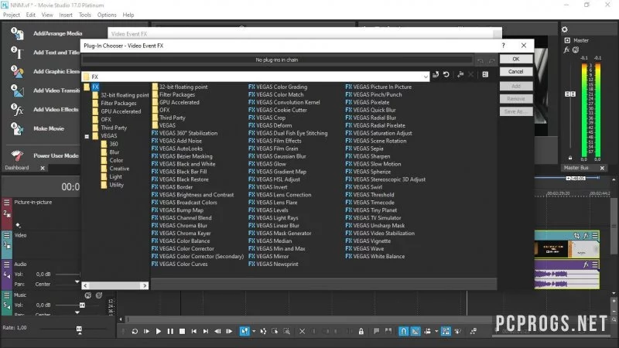Click the Add Text and Titles icon
This screenshot has width=619, height=348.
pyautogui.click(x=17, y=53)
